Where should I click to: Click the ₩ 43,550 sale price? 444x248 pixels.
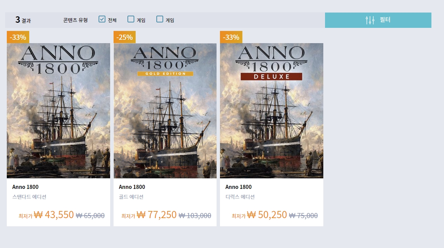54,215
